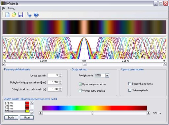Open the Powiększenie zoom dropdown
169x125 pixels.
(107, 76)
